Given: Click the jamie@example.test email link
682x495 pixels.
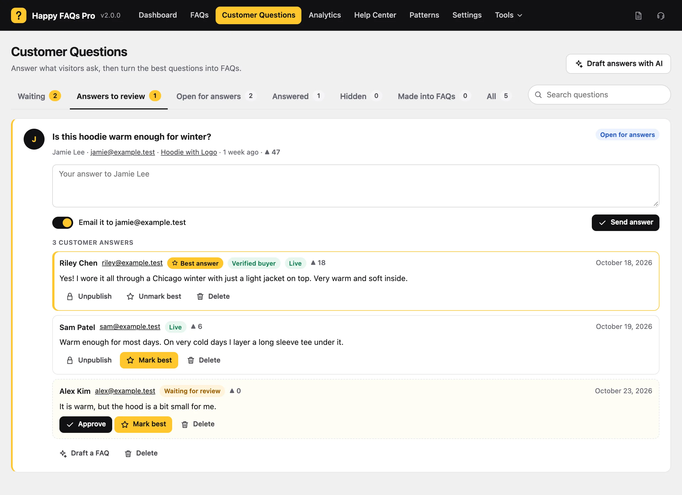Looking at the screenshot, I should tap(123, 152).
